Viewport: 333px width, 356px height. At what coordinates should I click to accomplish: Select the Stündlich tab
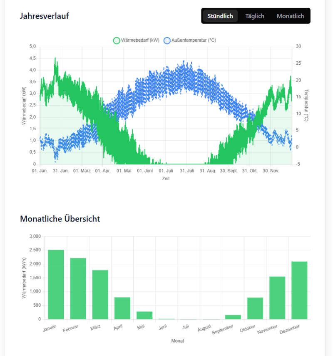pyautogui.click(x=220, y=16)
